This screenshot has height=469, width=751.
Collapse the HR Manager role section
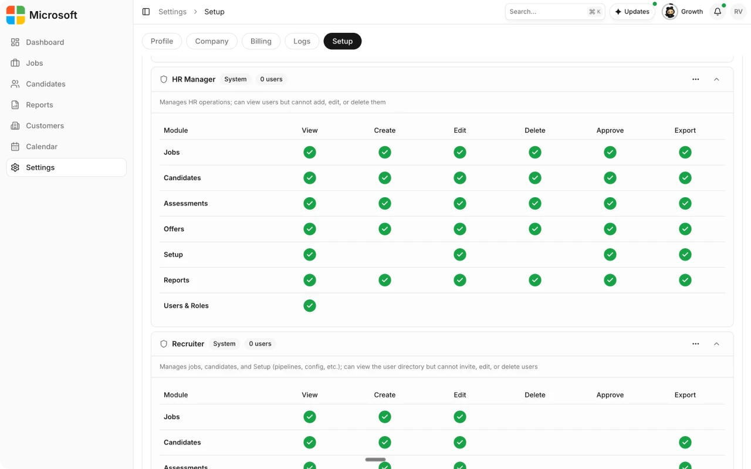pos(716,79)
